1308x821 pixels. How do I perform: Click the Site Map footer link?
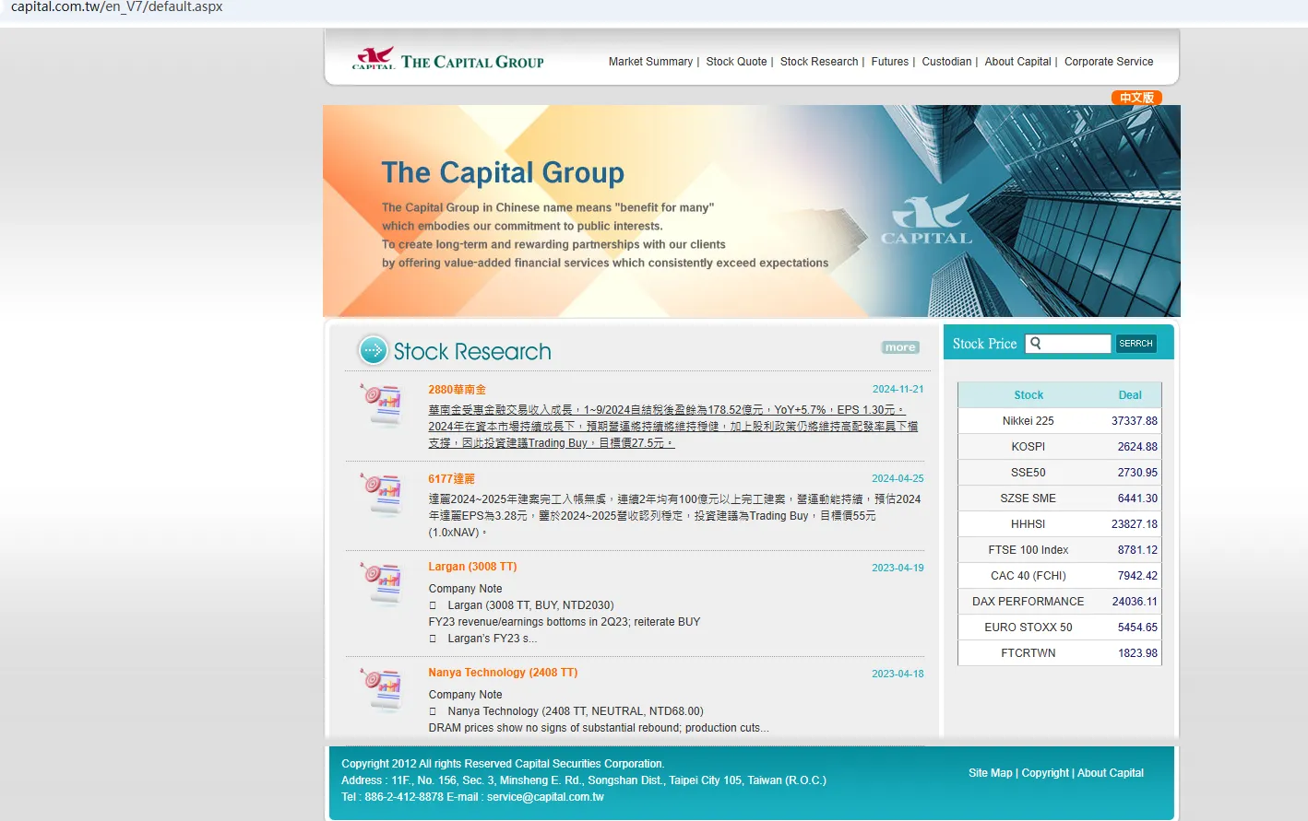click(x=990, y=773)
